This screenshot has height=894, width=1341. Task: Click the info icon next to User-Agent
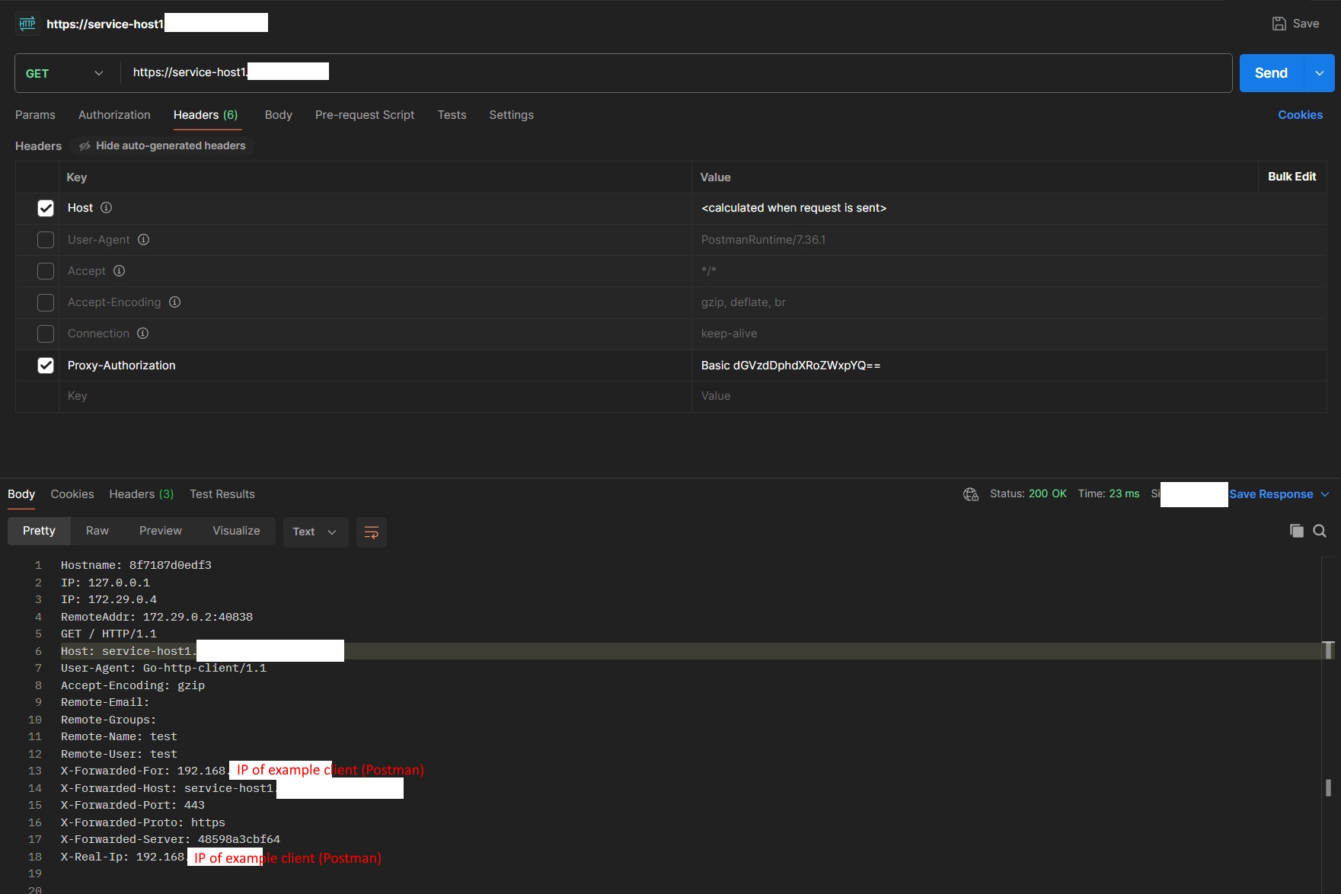pos(143,239)
